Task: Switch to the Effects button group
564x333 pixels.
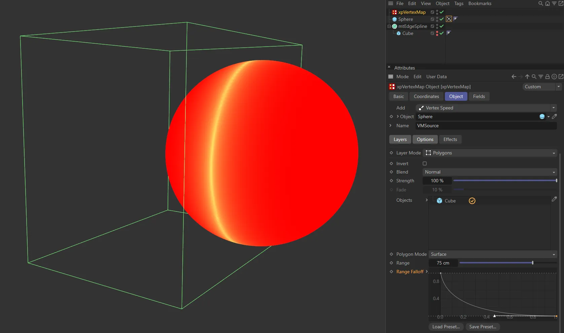Action: 450,139
